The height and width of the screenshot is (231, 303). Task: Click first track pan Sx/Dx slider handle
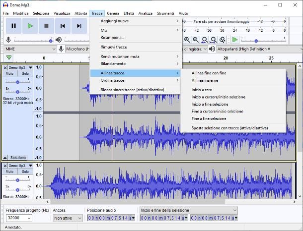click(x=17, y=92)
